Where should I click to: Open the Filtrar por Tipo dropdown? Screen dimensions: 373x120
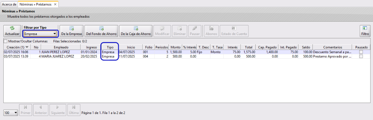point(40,34)
